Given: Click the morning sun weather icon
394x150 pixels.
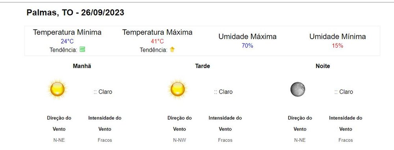Looking at the screenshot, I should point(57,89).
